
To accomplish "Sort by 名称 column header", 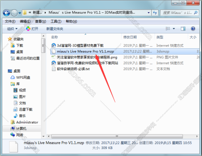I will point(54,37).
